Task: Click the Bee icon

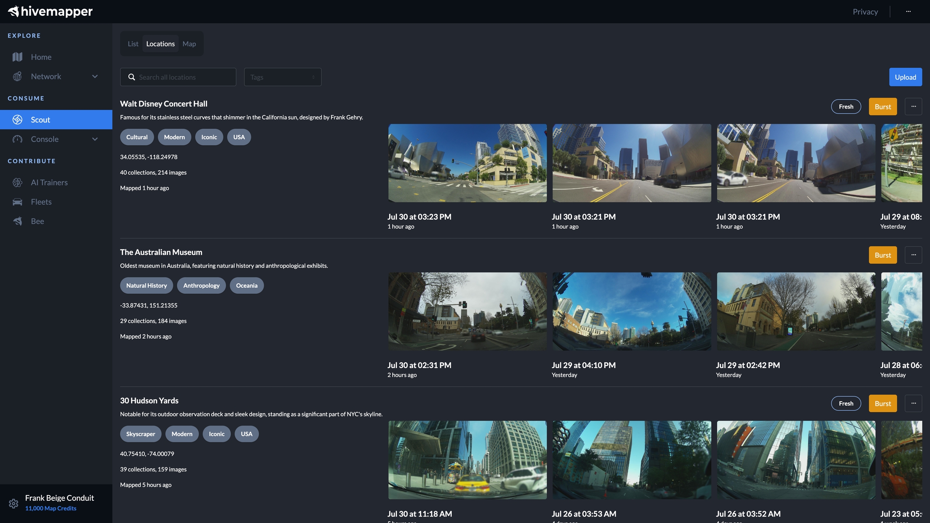Action: coord(17,221)
